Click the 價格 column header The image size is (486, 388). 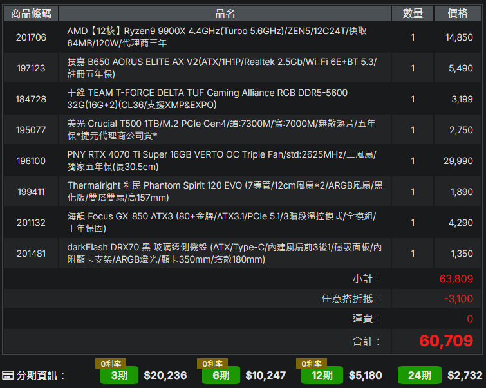click(x=458, y=14)
